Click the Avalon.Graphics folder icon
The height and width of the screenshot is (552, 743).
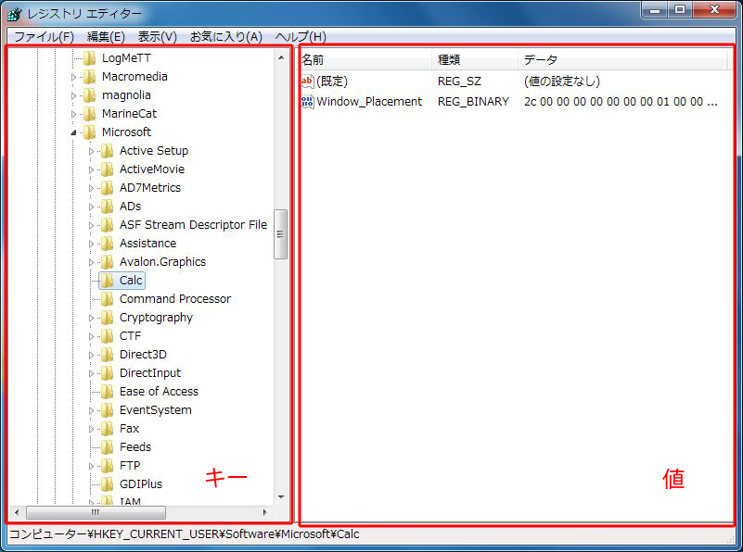point(107,261)
